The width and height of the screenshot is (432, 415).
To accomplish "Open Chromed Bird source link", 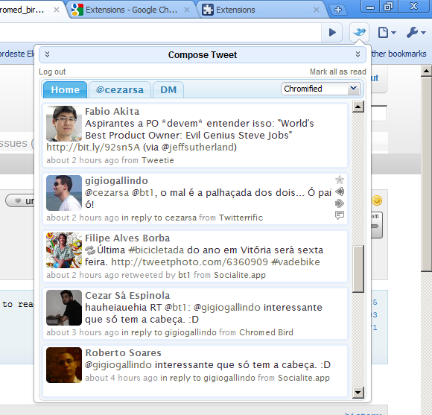I will [266, 332].
